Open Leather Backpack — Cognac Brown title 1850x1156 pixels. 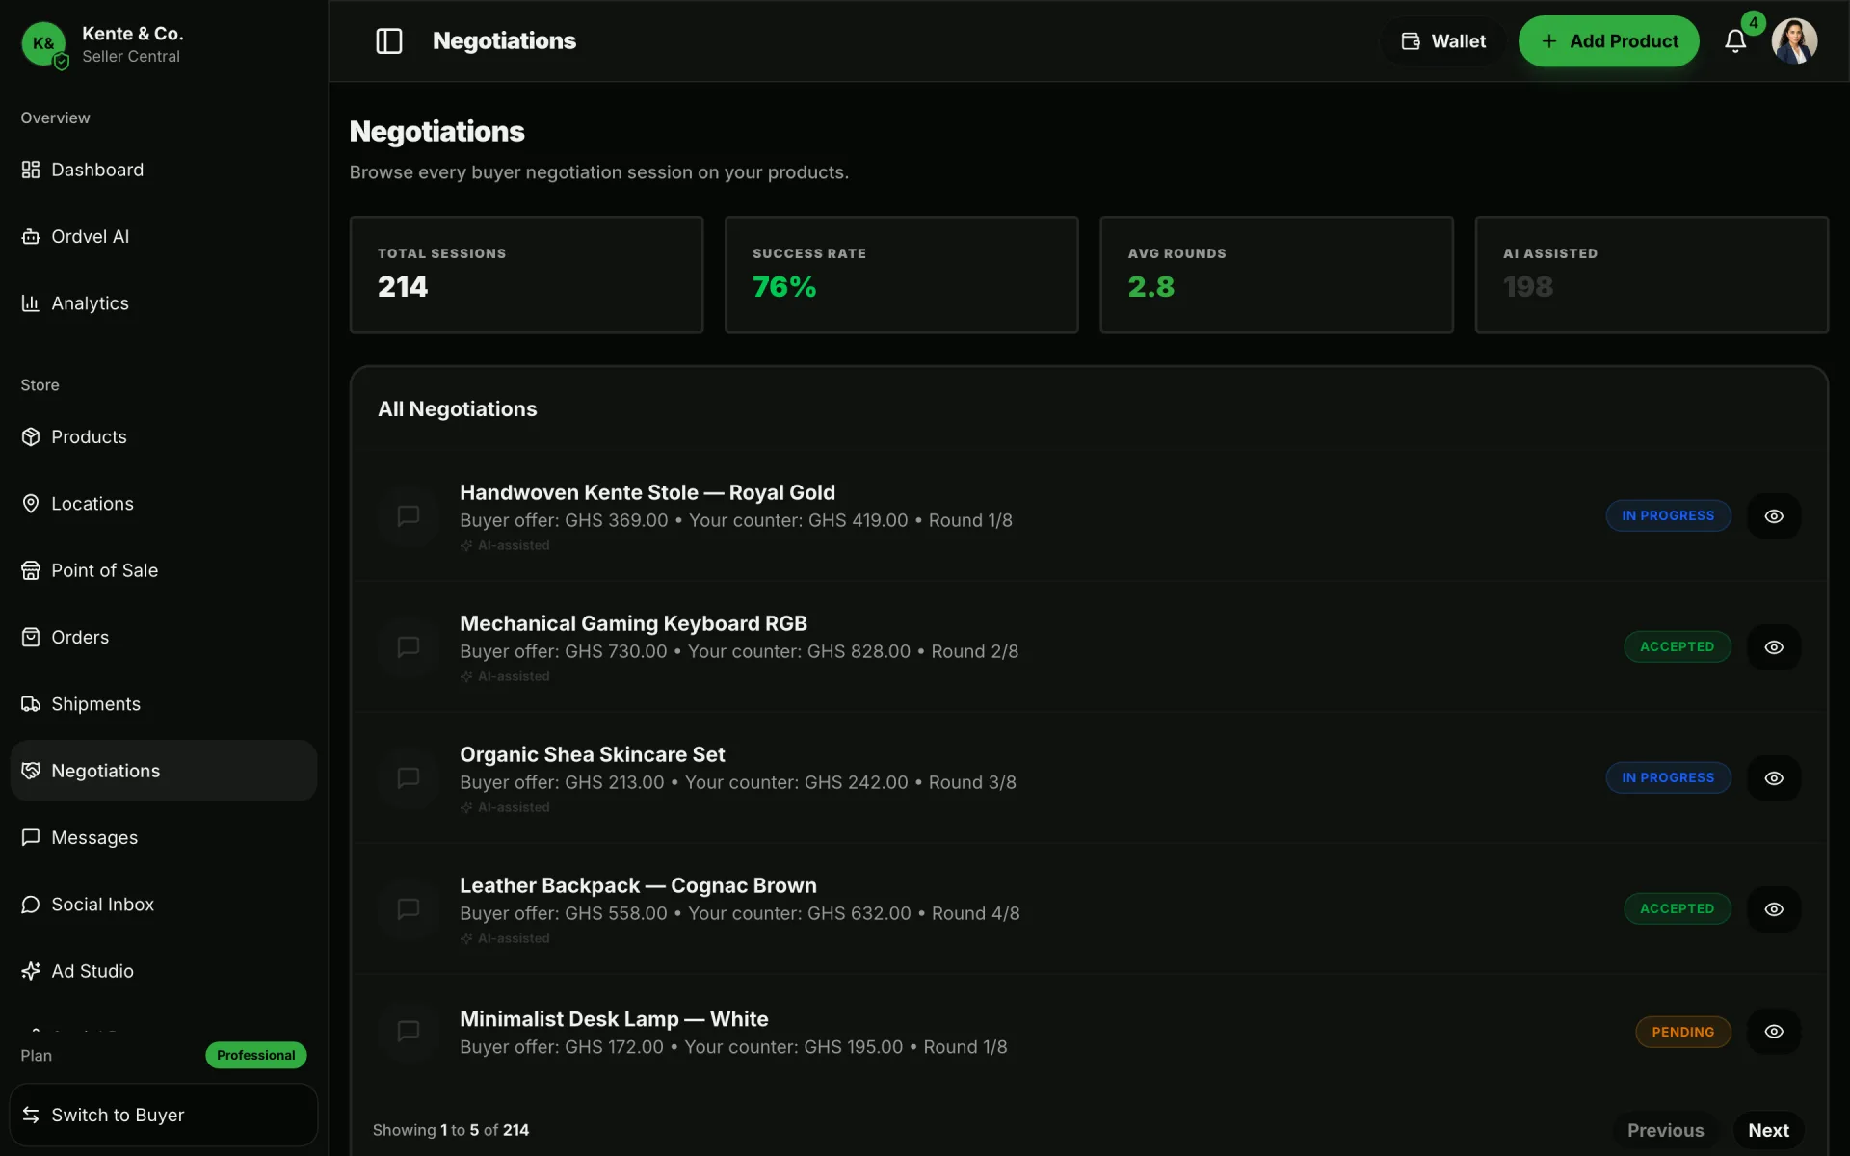(638, 885)
